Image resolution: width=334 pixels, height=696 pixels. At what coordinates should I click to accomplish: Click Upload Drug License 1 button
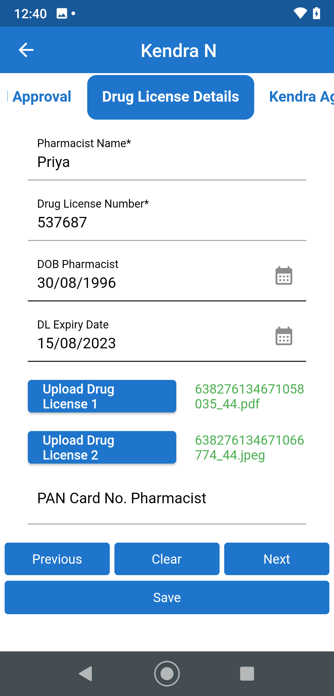pos(102,396)
